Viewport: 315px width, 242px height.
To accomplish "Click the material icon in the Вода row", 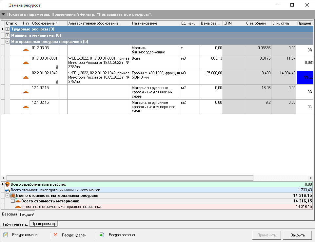I will [26, 63].
